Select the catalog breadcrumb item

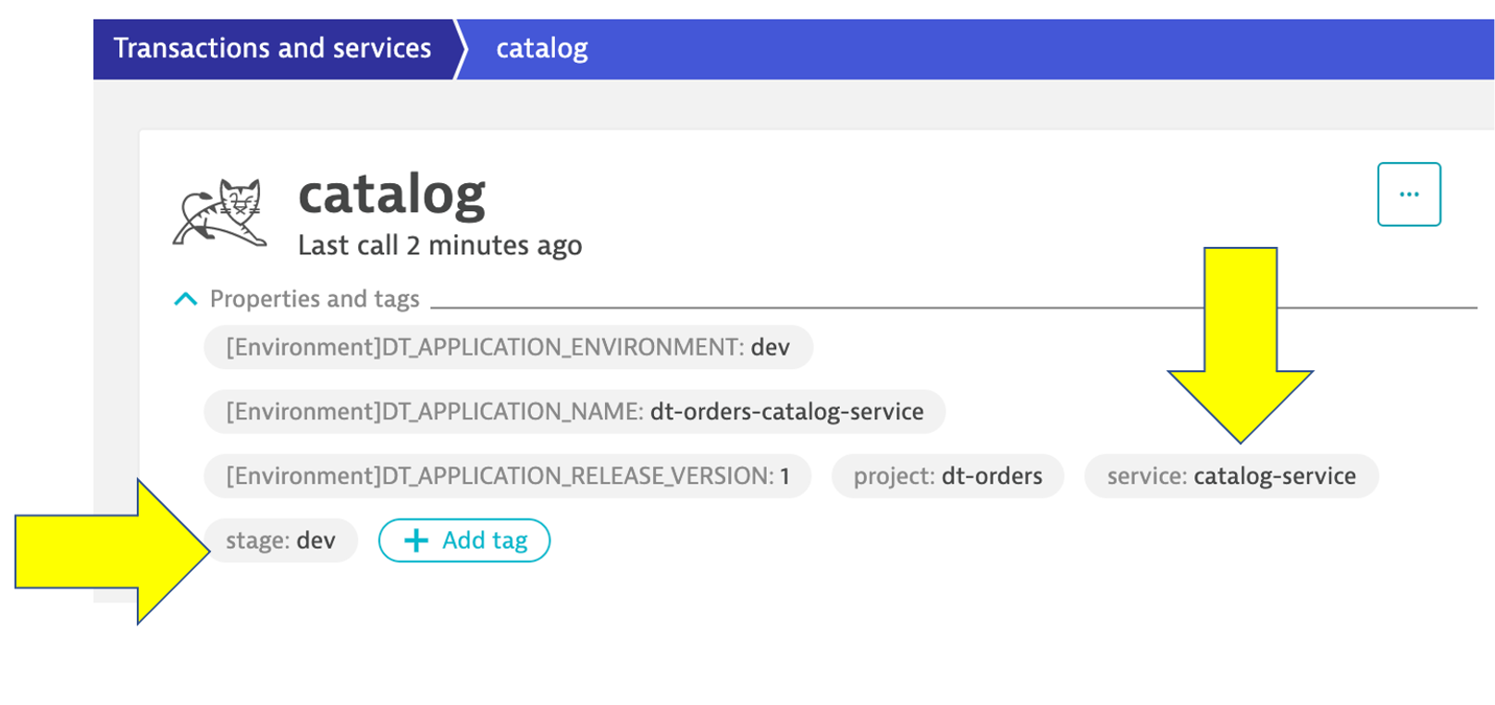[541, 48]
